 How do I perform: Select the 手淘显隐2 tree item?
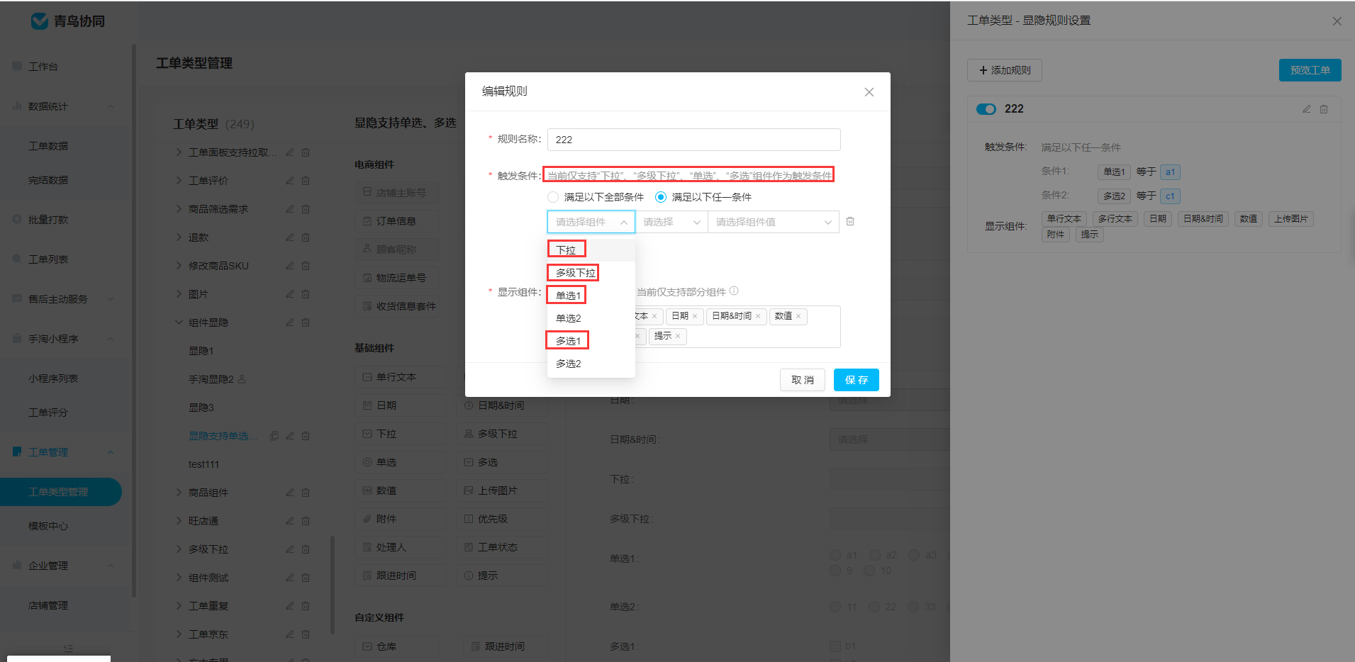pyautogui.click(x=211, y=379)
